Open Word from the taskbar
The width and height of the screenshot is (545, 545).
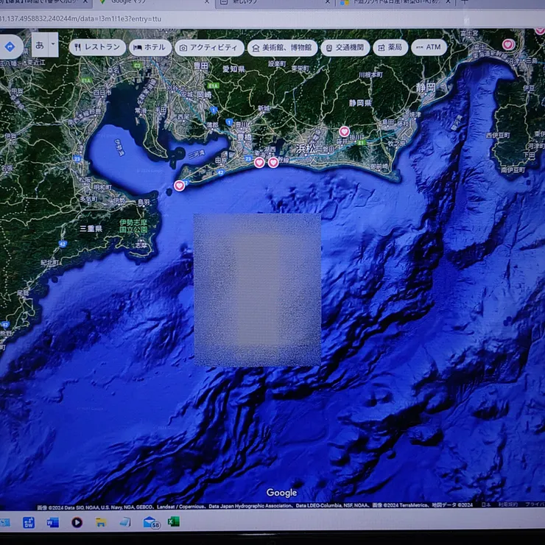pos(52,522)
